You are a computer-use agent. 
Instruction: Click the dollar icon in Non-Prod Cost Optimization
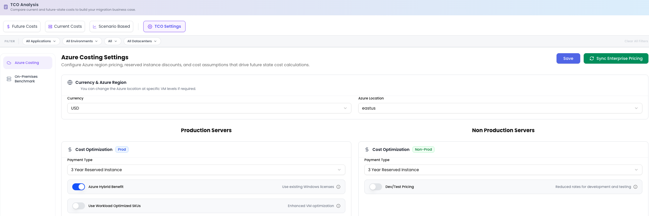tap(367, 149)
